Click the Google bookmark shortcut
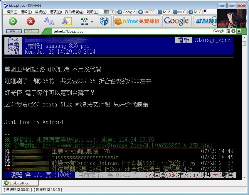The height and width of the screenshot is (195, 249). click(x=127, y=12)
